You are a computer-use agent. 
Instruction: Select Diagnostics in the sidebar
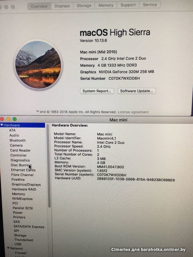(x=20, y=160)
